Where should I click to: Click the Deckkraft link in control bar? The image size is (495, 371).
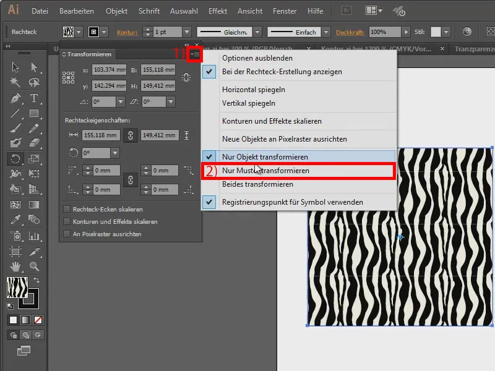tap(350, 32)
